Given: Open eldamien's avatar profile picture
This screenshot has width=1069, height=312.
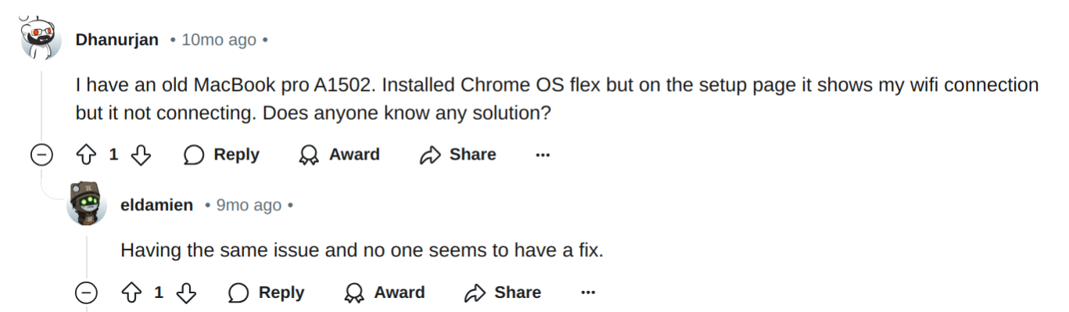Looking at the screenshot, I should [x=86, y=204].
